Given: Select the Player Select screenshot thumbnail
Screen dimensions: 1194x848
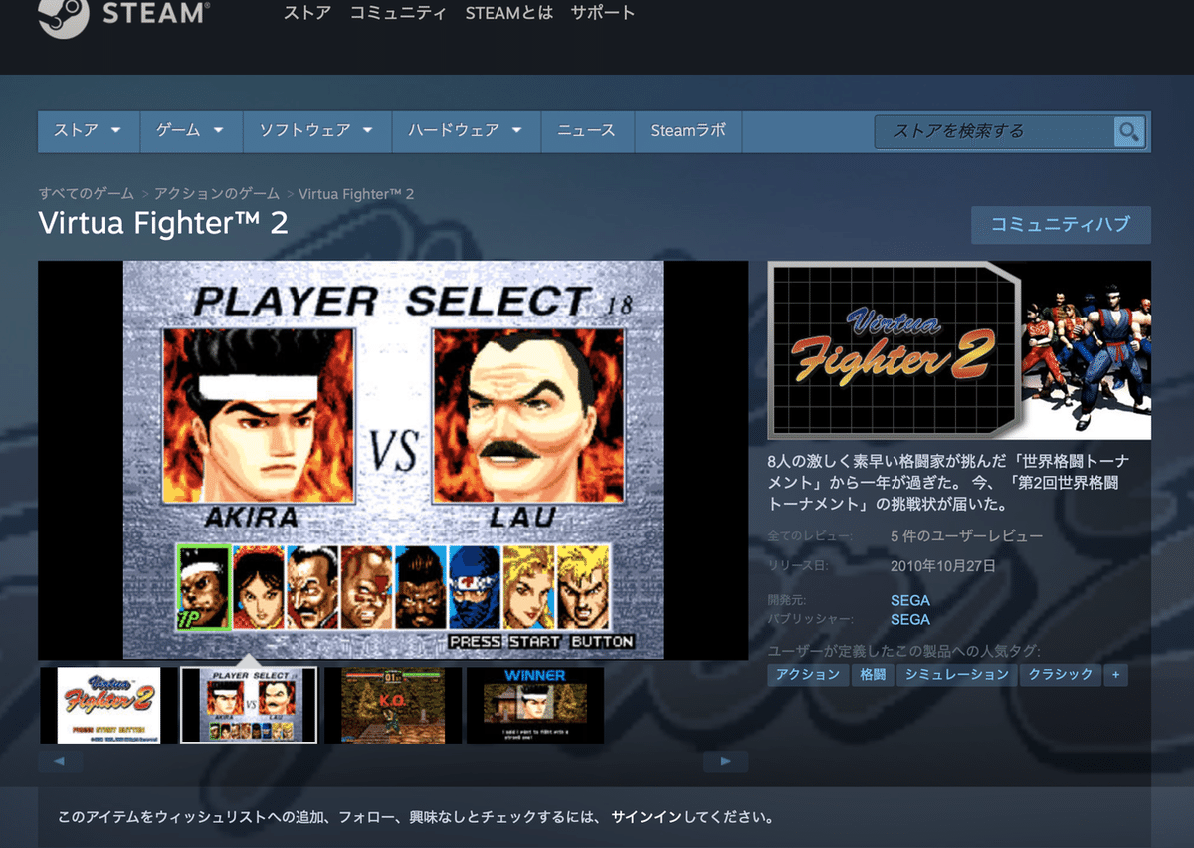Looking at the screenshot, I should tap(249, 706).
